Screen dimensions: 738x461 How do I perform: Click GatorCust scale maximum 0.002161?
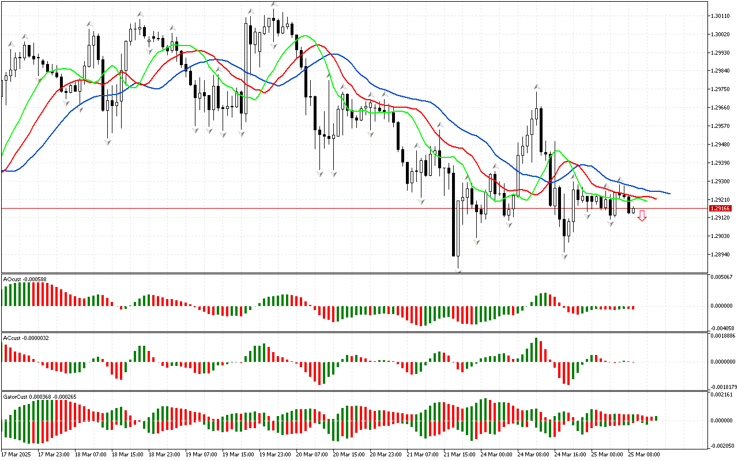click(x=722, y=395)
